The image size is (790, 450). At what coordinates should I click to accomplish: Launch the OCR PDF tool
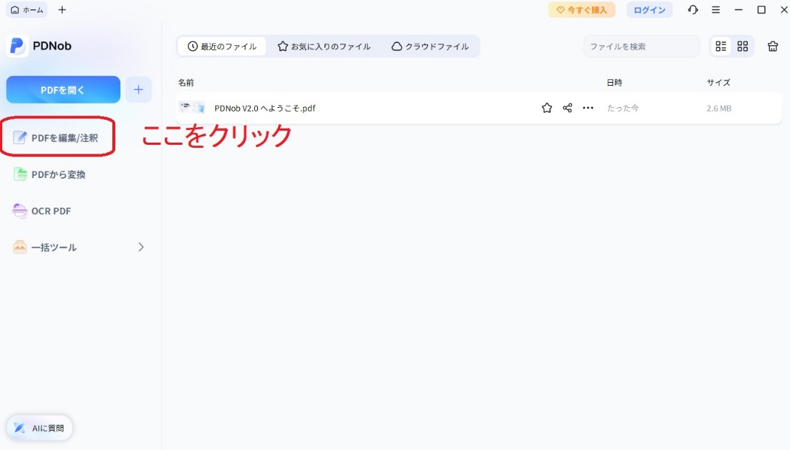(x=50, y=211)
